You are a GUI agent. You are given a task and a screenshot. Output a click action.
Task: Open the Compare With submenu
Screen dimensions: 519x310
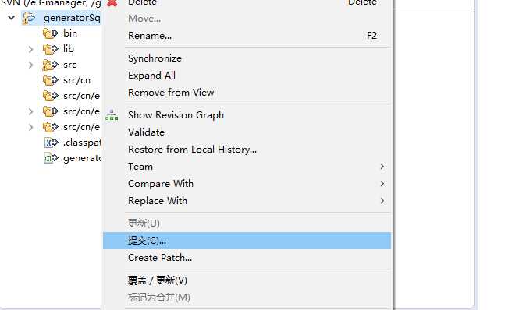coord(247,184)
